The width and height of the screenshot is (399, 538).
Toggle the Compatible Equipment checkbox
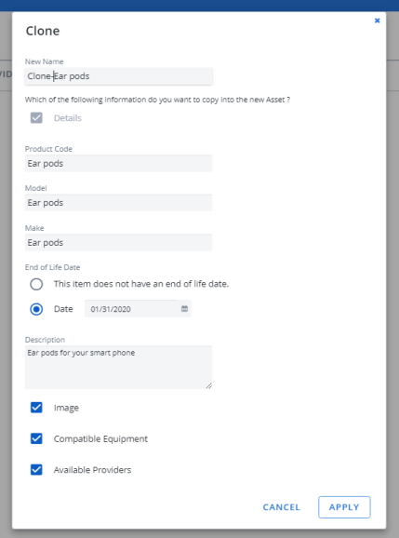[x=36, y=438]
